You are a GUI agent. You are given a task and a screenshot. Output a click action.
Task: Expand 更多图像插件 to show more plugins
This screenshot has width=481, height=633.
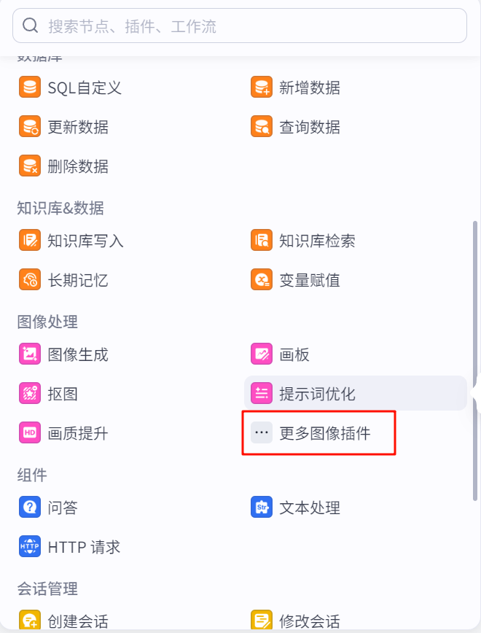click(324, 433)
